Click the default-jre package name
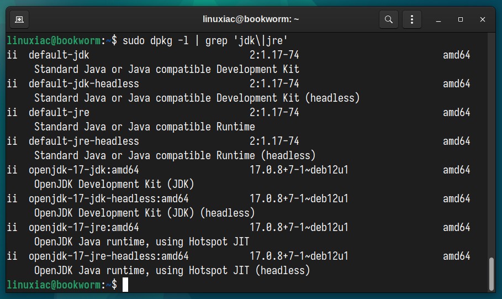 59,113
